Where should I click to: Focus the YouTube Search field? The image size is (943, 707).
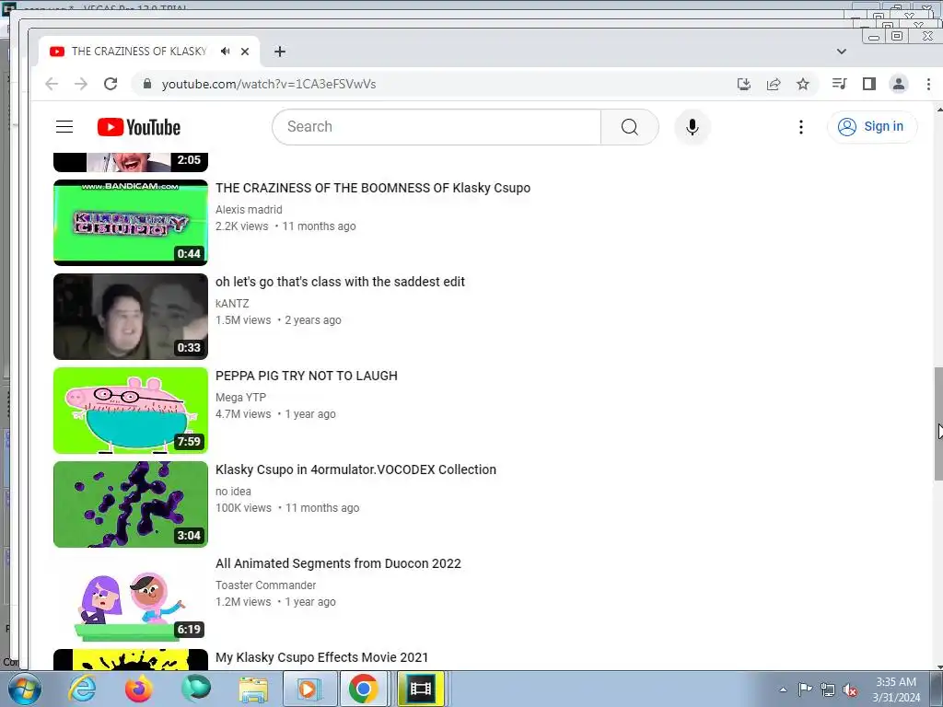pos(437,127)
